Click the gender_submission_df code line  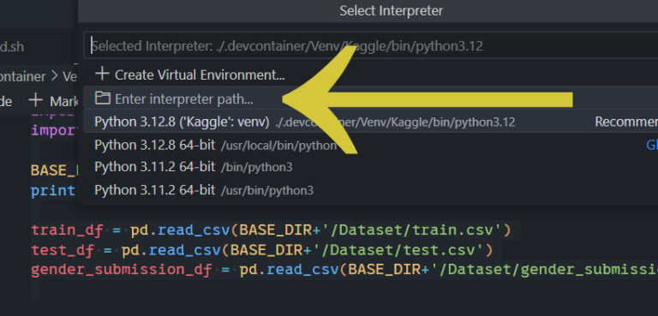click(344, 270)
